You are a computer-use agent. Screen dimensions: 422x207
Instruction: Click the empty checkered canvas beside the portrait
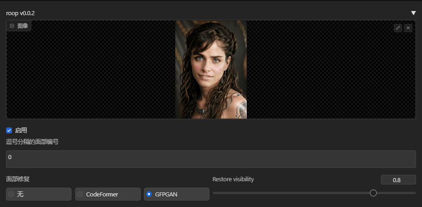pos(90,73)
